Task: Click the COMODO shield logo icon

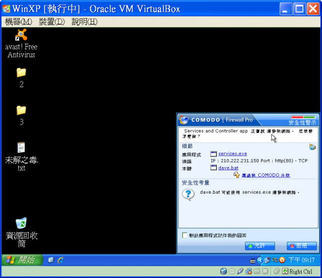Action: tap(184, 120)
